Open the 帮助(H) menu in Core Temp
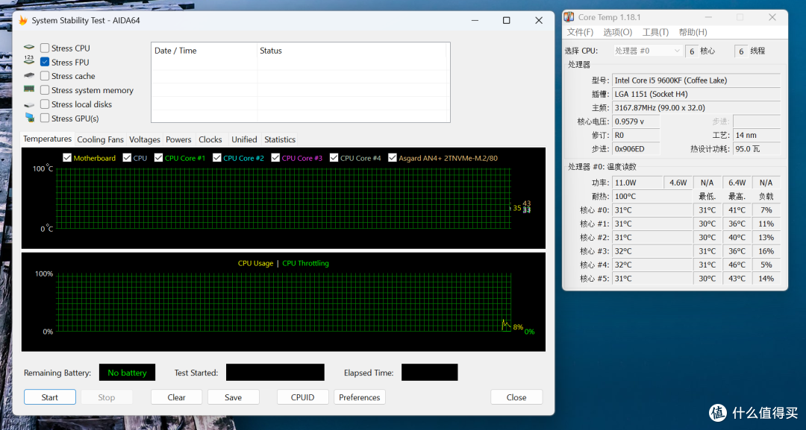Screen dimensions: 806x430 click(693, 32)
